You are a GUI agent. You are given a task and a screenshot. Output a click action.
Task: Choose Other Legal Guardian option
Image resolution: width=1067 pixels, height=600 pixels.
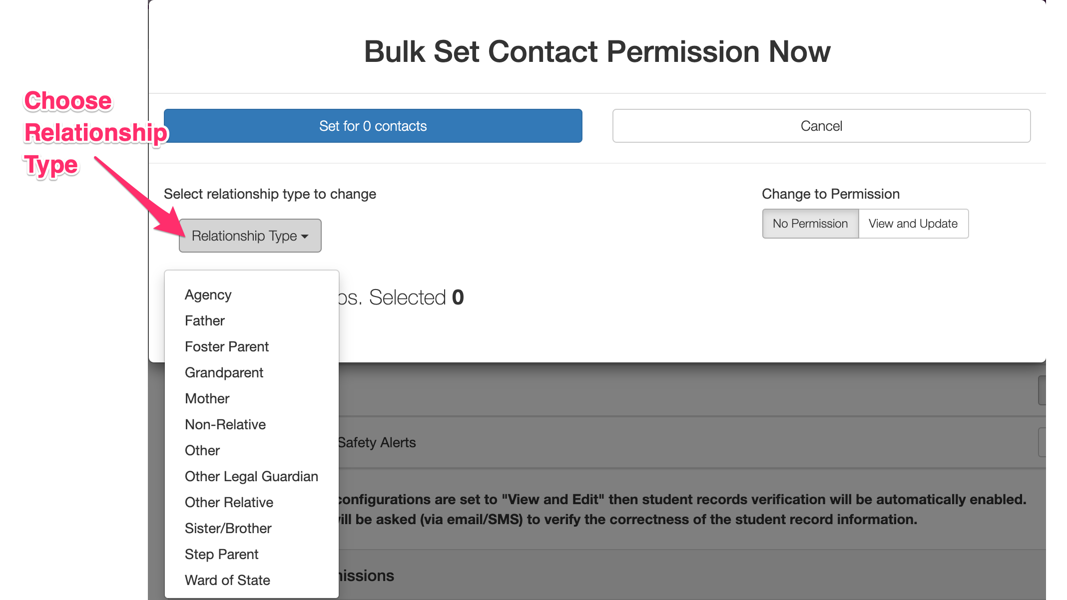251,477
